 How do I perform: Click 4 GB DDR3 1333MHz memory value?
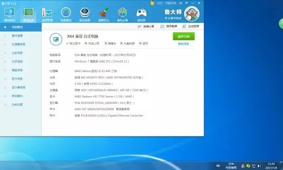[x=93, y=84]
